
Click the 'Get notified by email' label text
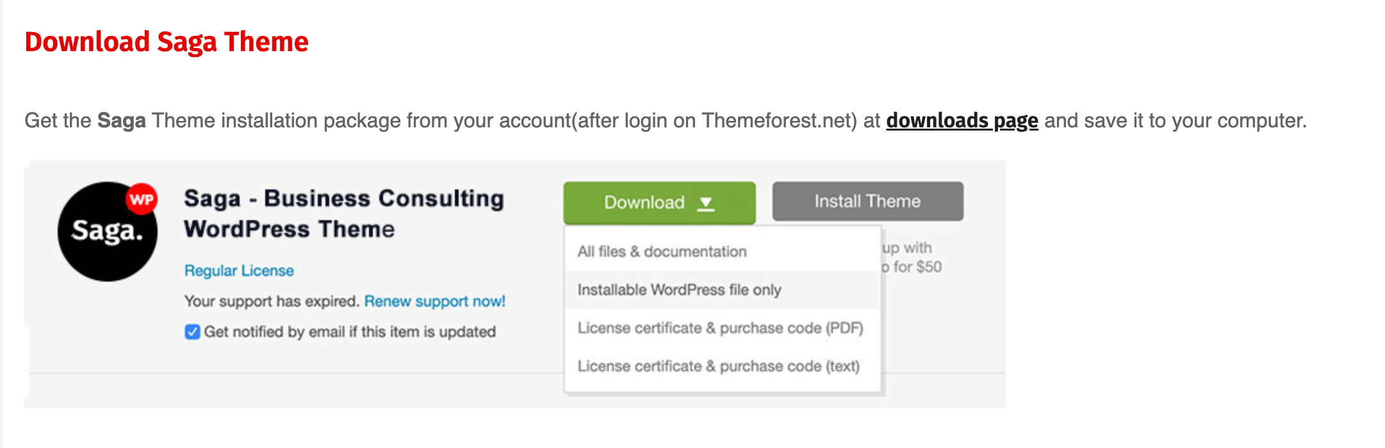pyautogui.click(x=350, y=332)
